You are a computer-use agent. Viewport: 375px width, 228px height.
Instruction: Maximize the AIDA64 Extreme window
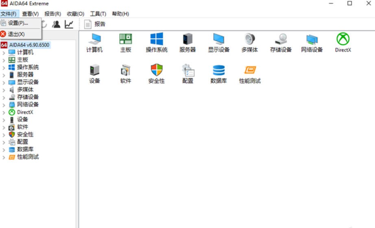350,3
